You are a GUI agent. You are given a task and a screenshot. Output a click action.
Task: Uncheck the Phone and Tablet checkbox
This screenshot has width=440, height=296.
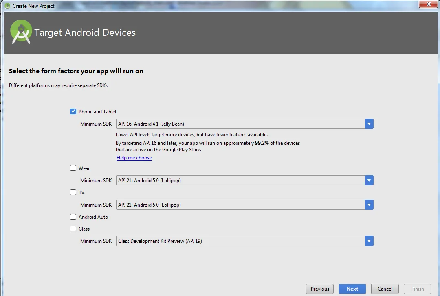(x=73, y=111)
